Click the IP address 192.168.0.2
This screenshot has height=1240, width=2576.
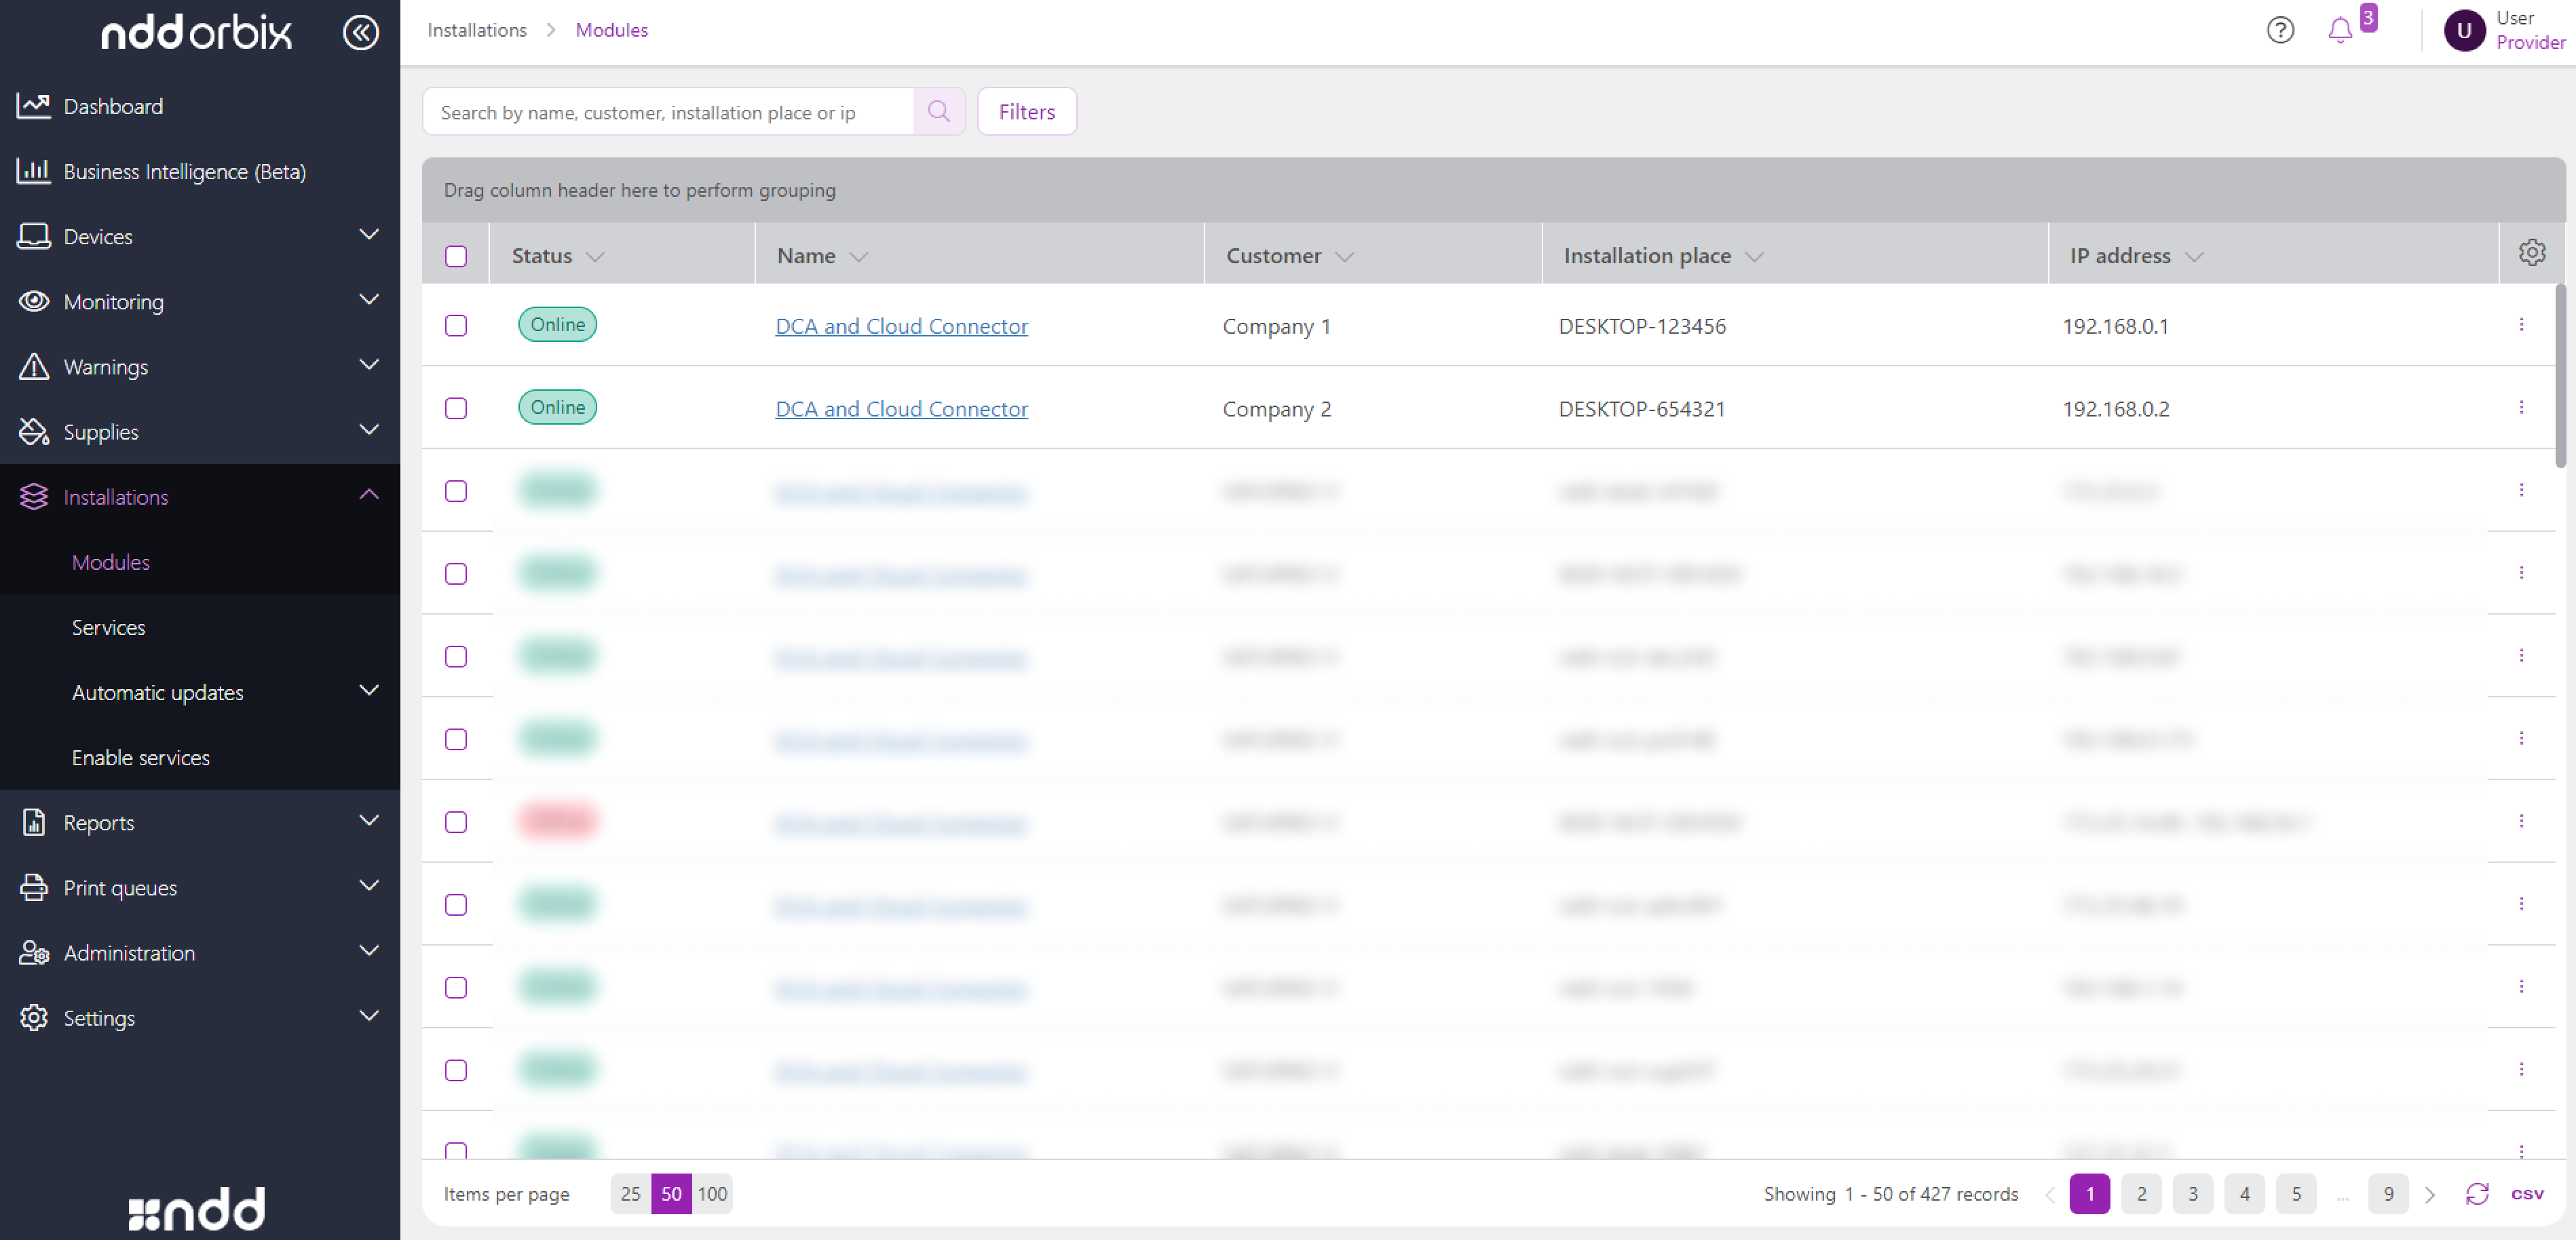tap(2115, 409)
